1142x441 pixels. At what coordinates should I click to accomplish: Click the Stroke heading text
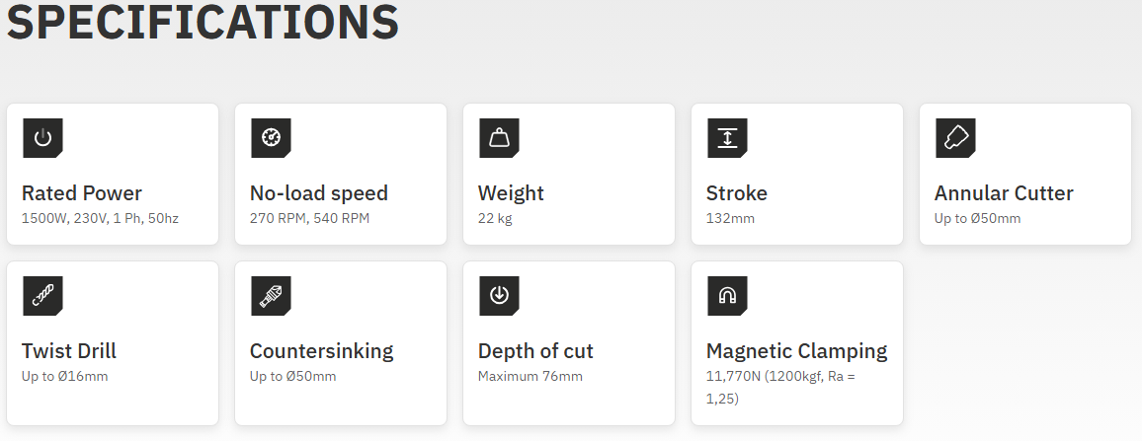point(737,193)
